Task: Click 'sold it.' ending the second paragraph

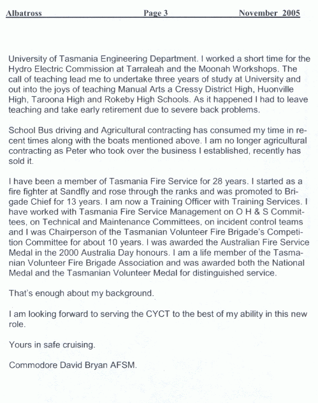Action: (x=21, y=161)
